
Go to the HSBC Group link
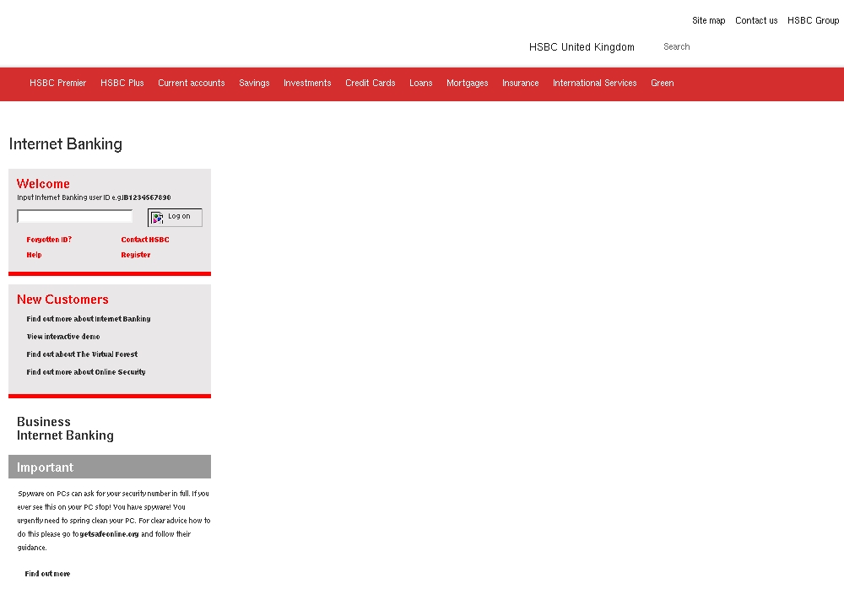[x=813, y=20]
